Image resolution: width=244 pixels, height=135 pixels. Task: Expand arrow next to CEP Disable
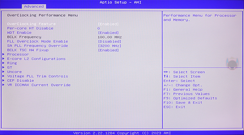(3, 81)
